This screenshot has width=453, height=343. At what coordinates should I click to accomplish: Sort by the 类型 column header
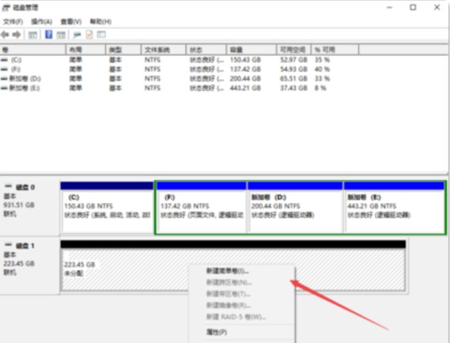click(123, 50)
